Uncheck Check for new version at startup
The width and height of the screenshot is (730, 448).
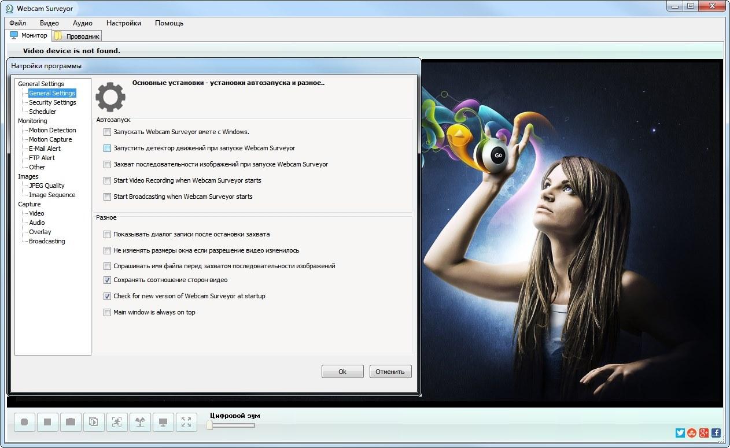(107, 296)
